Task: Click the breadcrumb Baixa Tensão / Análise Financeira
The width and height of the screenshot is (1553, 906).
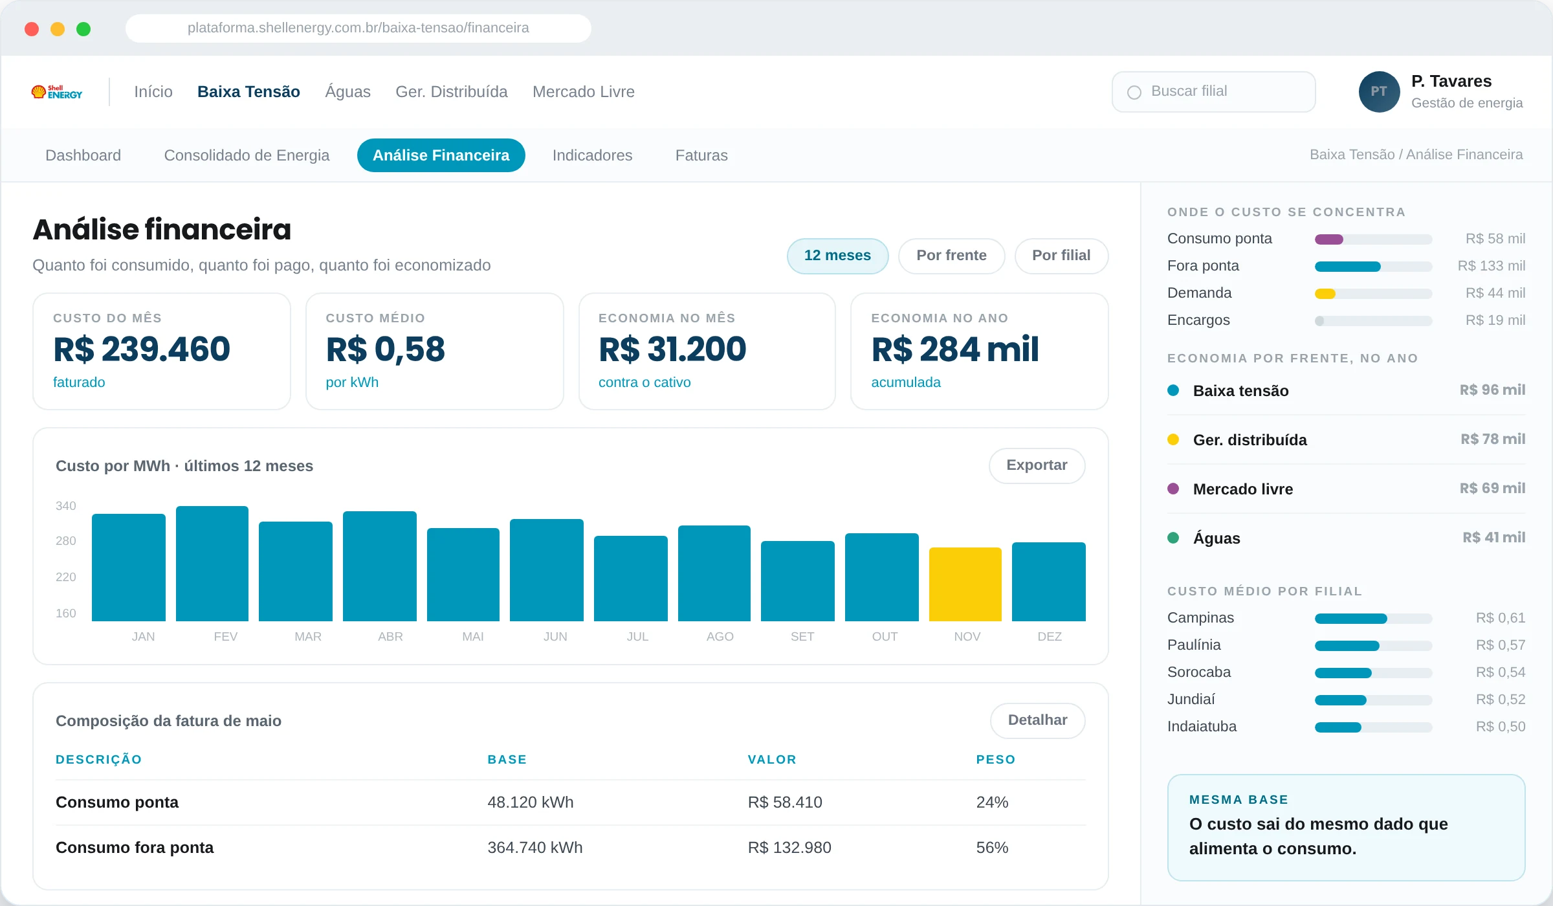Action: point(1416,155)
